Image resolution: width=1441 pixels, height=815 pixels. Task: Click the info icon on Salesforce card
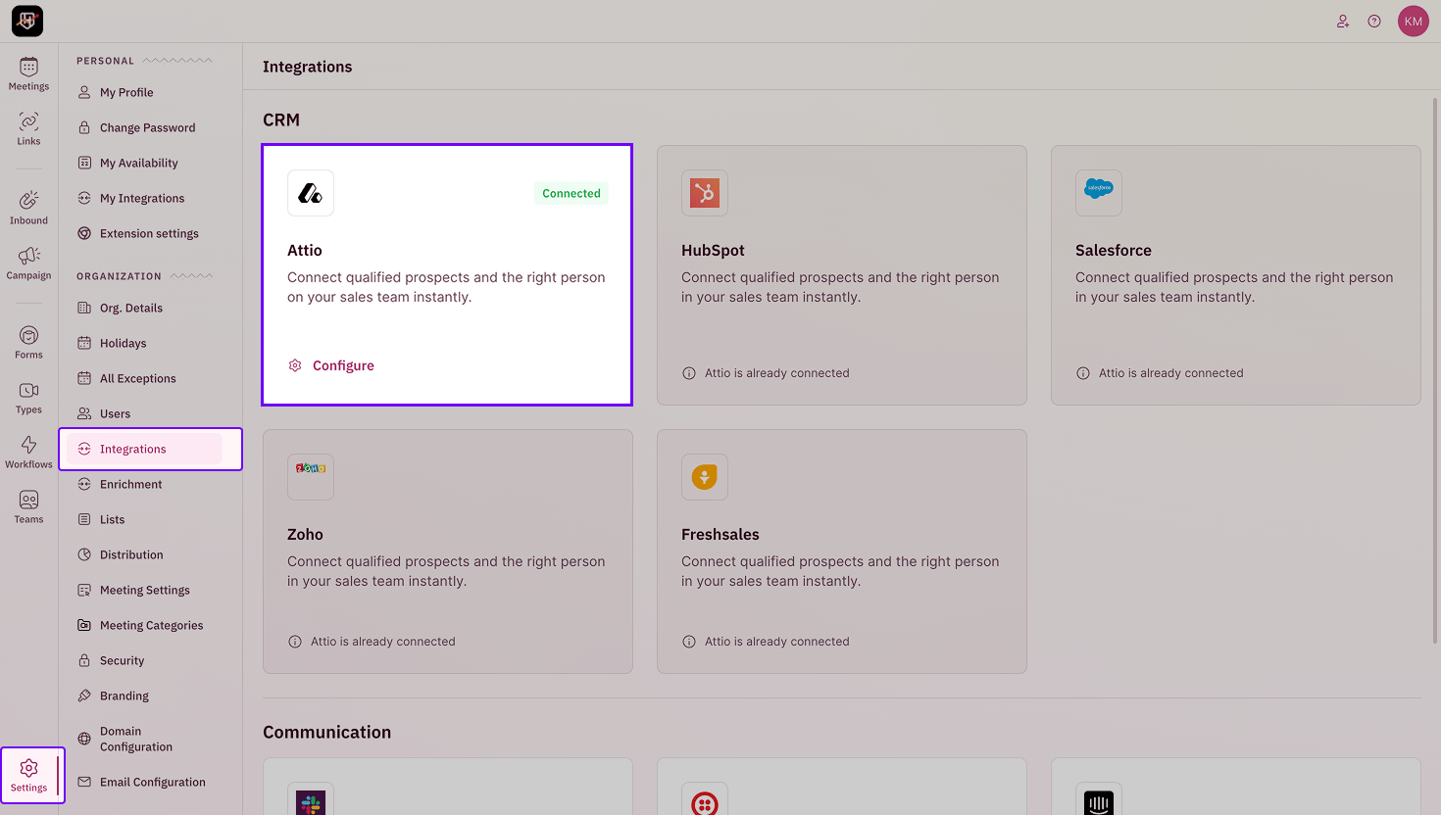[1083, 373]
